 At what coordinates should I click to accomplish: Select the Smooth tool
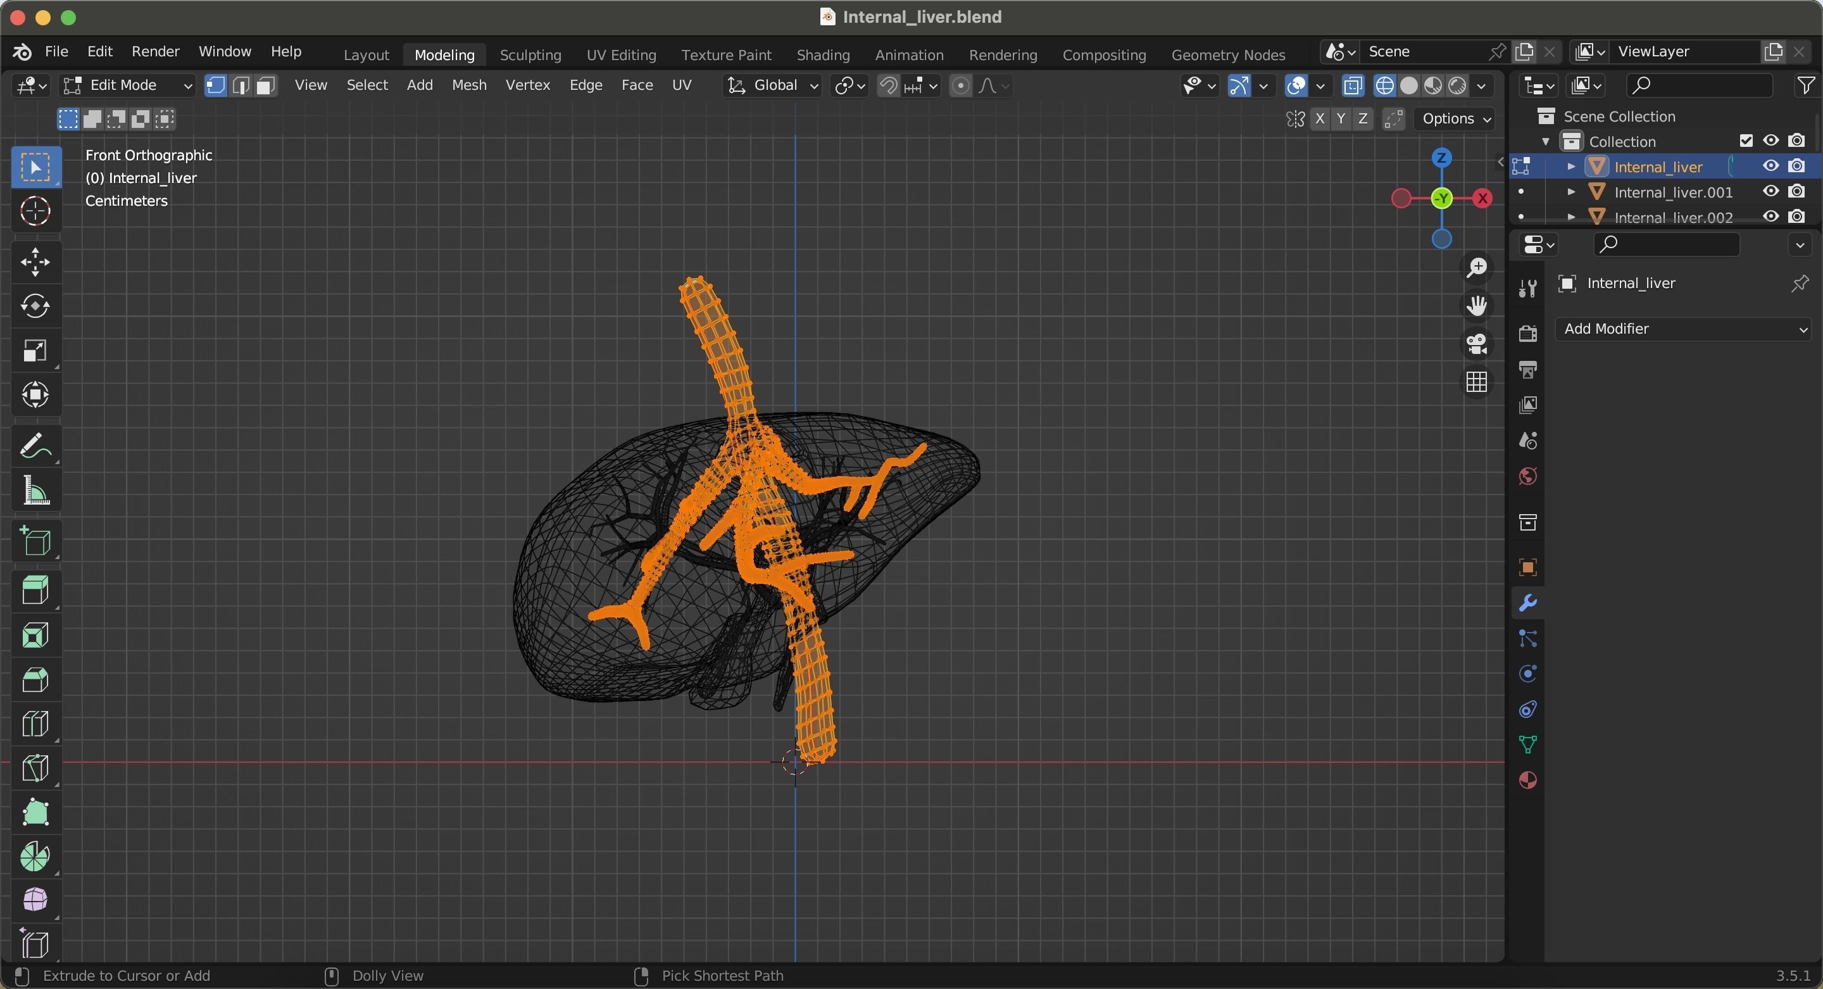pyautogui.click(x=35, y=900)
